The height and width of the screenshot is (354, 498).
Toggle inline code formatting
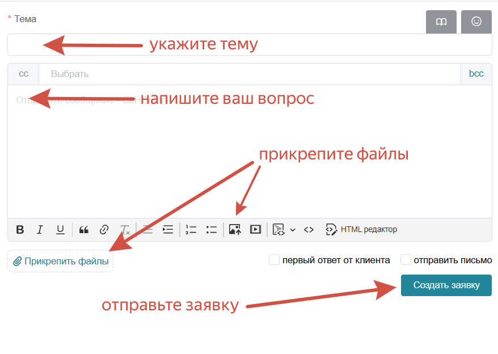tap(309, 229)
